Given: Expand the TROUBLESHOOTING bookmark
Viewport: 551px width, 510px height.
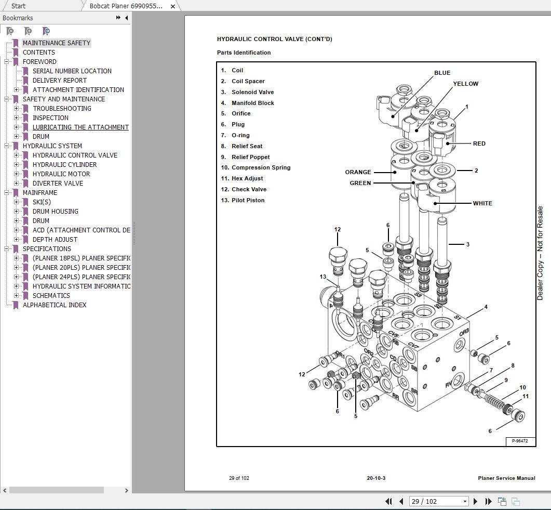Looking at the screenshot, I should click(17, 108).
